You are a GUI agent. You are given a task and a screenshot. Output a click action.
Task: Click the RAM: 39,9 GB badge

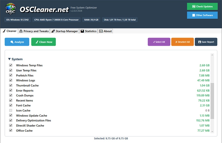91,20
